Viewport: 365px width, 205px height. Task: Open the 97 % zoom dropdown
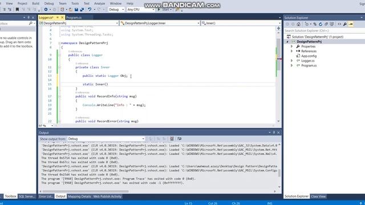pos(46,126)
